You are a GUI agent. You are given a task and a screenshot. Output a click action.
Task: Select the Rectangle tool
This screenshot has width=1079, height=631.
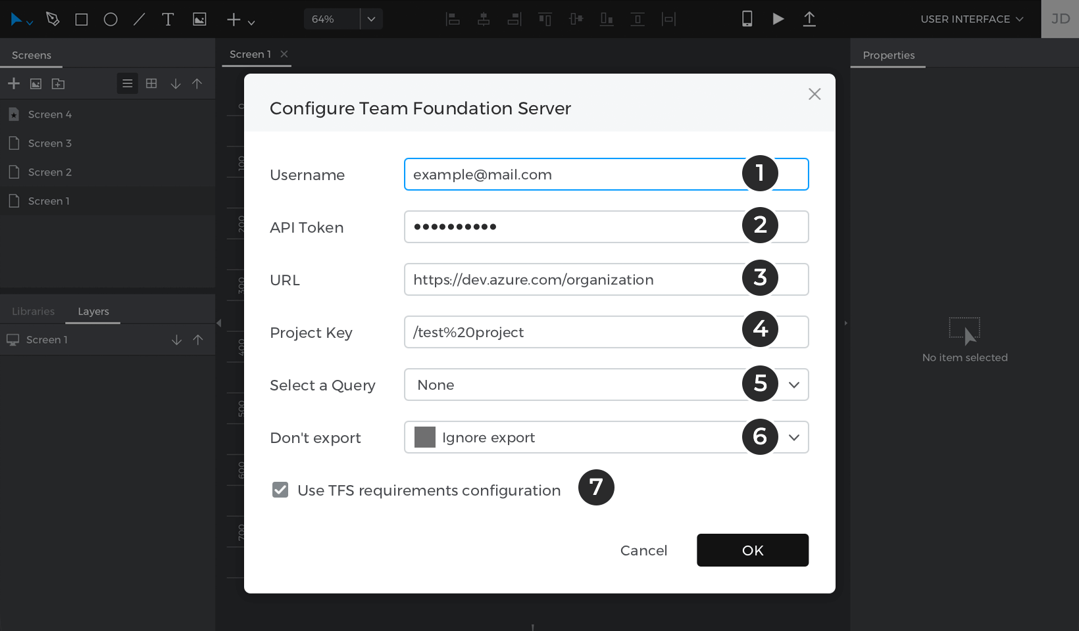pyautogui.click(x=82, y=20)
